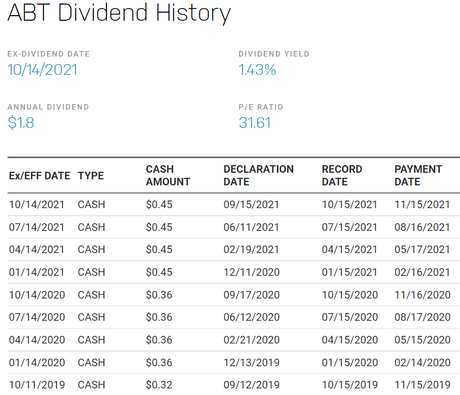Select record date 10/15/2020
Image resolution: width=460 pixels, height=395 pixels.
[350, 295]
